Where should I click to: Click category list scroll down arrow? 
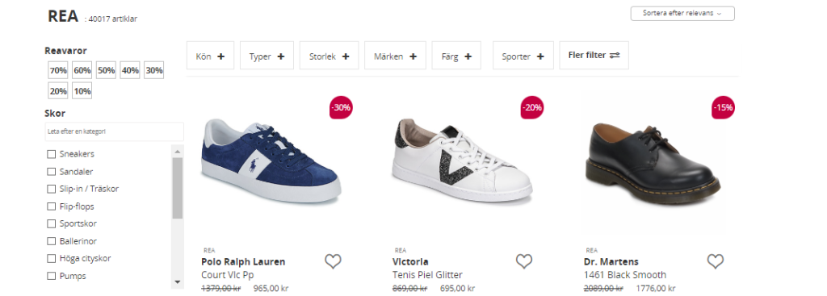click(x=177, y=282)
